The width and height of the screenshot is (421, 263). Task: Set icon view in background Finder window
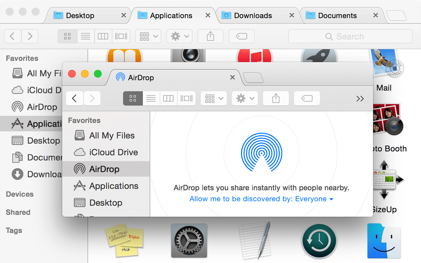67,36
